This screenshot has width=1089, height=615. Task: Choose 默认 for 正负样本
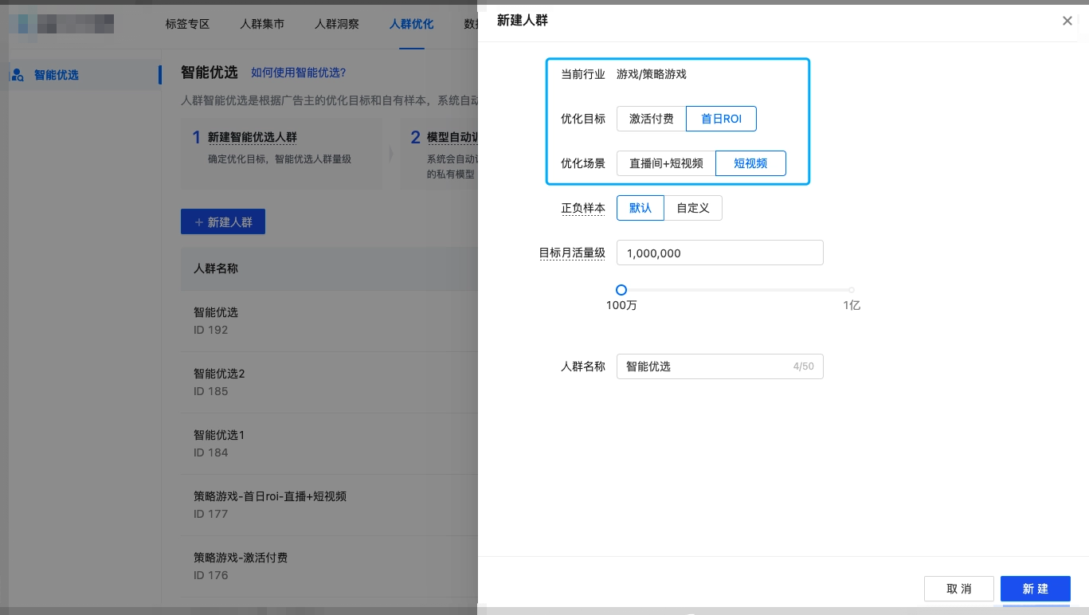click(640, 208)
